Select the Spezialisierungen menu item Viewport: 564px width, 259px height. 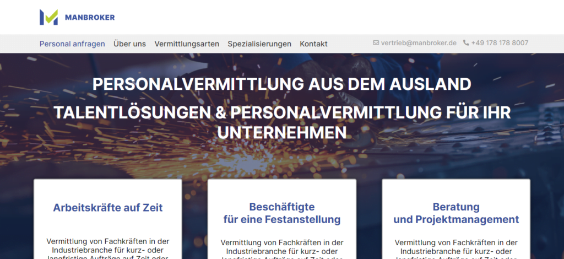tap(259, 44)
